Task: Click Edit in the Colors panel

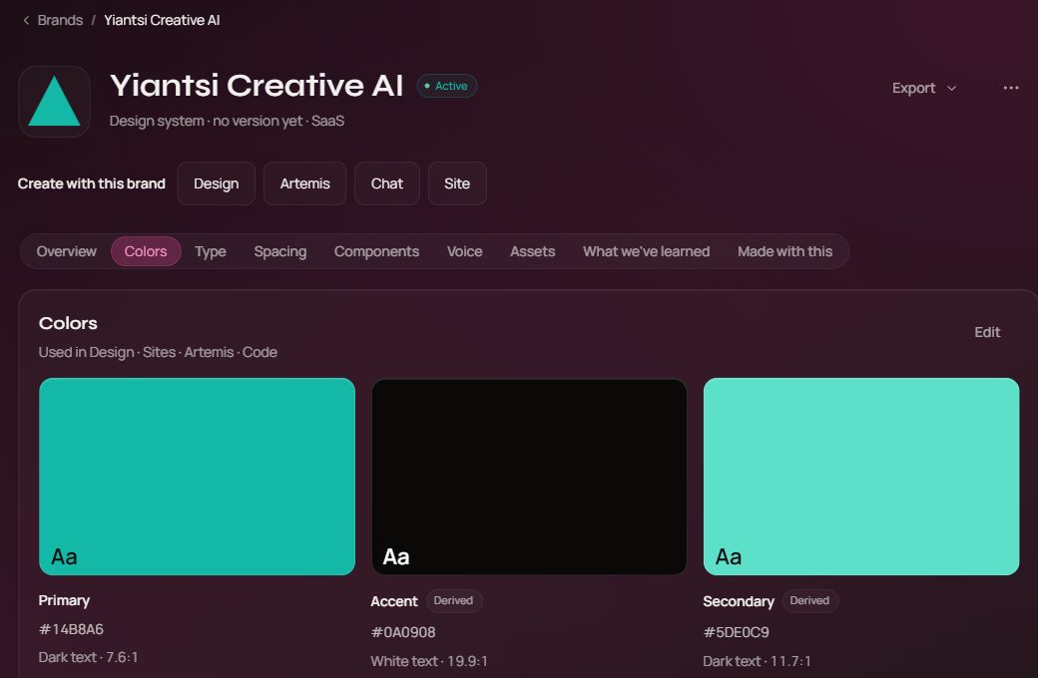Action: coord(987,332)
